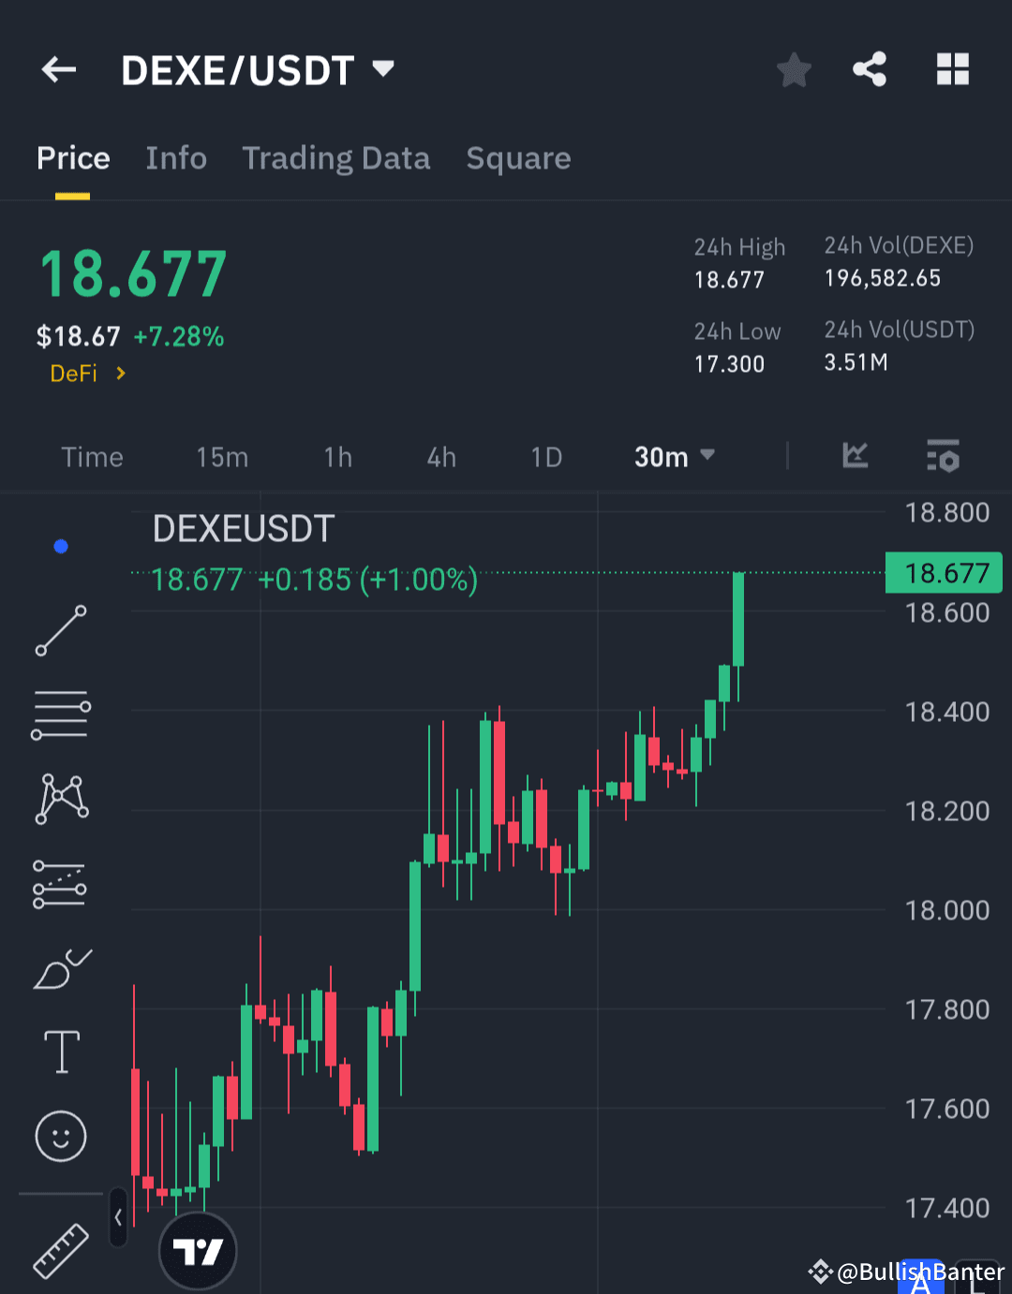Tap the share button
Image resolution: width=1012 pixels, height=1294 pixels.
tap(870, 69)
